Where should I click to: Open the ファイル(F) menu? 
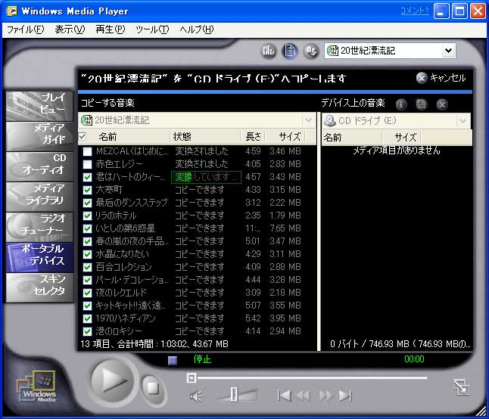(26, 29)
